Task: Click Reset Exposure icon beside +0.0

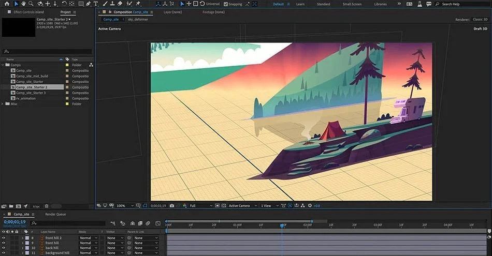Action: [x=310, y=205]
